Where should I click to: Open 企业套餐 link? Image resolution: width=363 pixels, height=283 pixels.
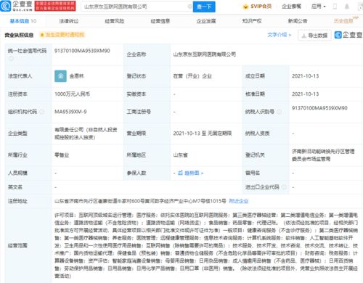[x=291, y=7]
